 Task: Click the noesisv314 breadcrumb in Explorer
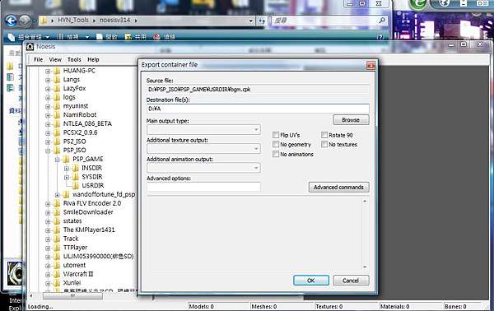[x=114, y=20]
